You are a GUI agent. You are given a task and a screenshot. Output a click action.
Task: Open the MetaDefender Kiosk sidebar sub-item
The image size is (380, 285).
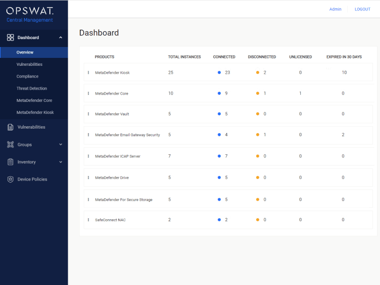point(35,112)
